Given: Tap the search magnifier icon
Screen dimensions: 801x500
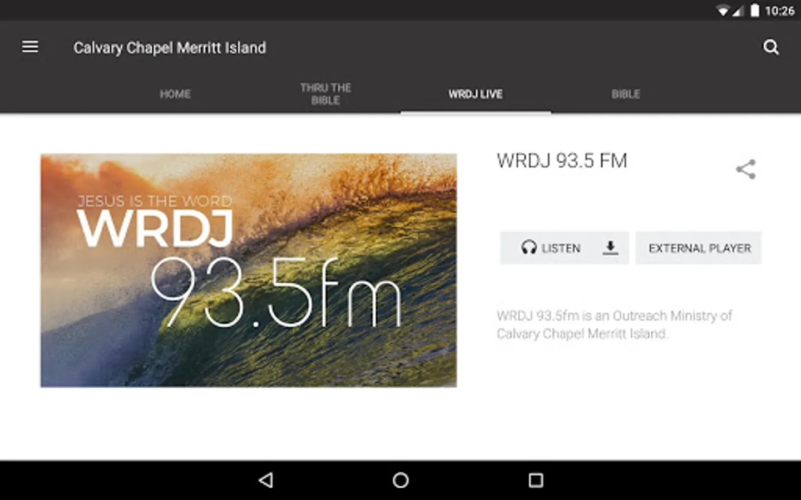Looking at the screenshot, I should (x=771, y=47).
